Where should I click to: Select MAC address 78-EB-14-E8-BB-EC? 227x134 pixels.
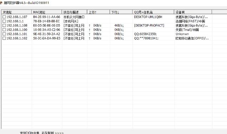(x=46, y=21)
